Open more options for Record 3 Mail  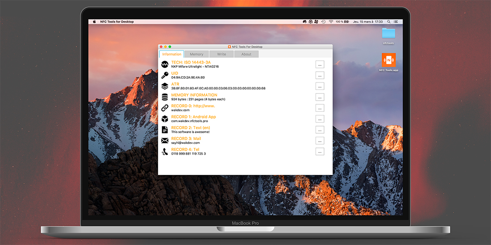pos(320,141)
